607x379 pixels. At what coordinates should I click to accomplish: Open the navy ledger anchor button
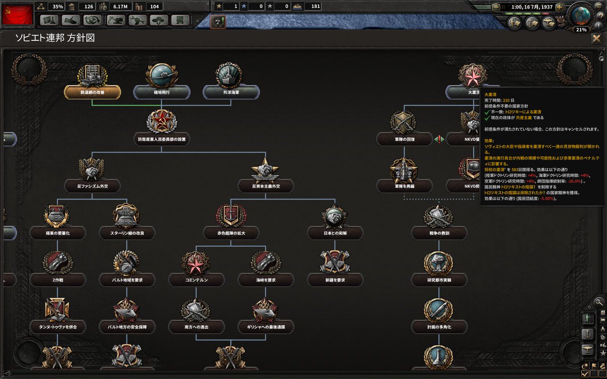point(532,23)
